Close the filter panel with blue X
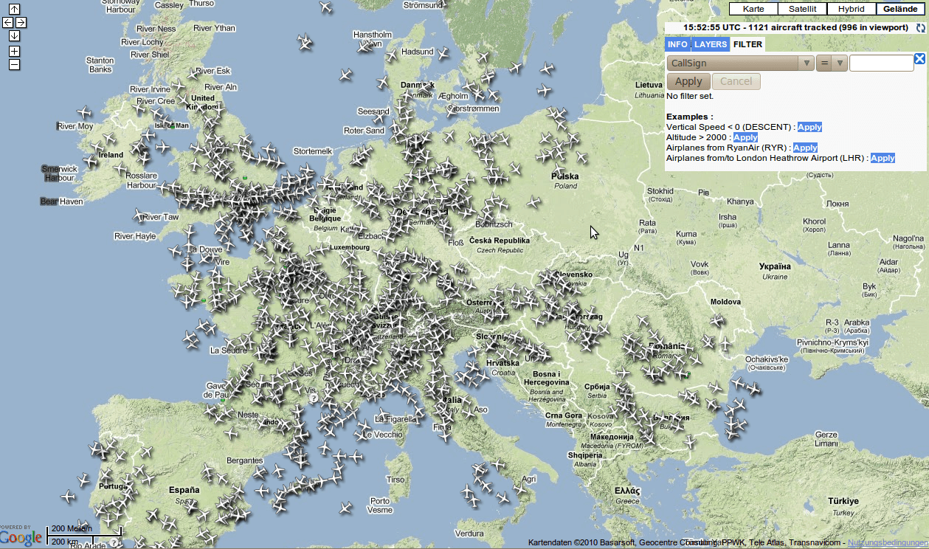 pos(919,59)
